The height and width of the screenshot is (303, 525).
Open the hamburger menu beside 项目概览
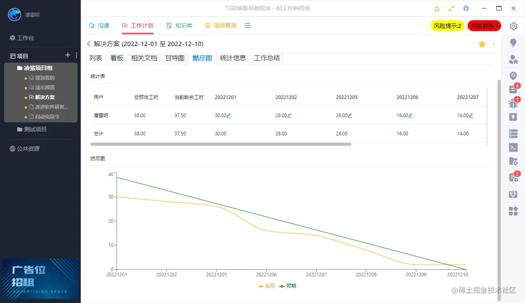[248, 25]
